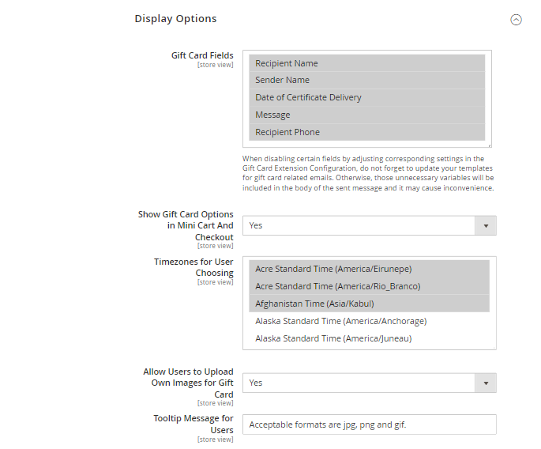Click the Display Options heading
The width and height of the screenshot is (541, 449).
[175, 18]
